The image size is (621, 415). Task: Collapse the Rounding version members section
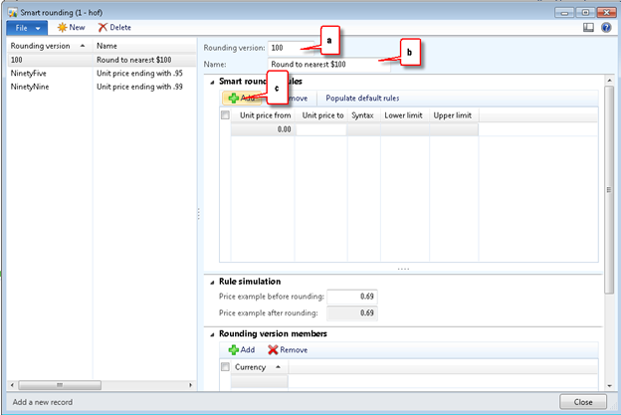210,332
